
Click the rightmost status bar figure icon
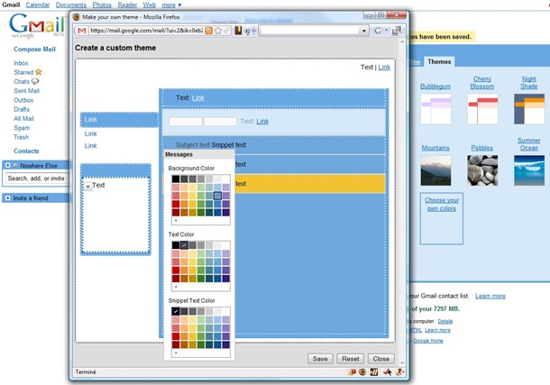tap(399, 372)
